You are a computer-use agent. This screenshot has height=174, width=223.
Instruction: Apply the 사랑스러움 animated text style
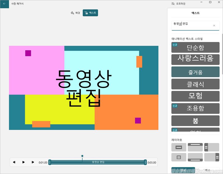(195, 59)
